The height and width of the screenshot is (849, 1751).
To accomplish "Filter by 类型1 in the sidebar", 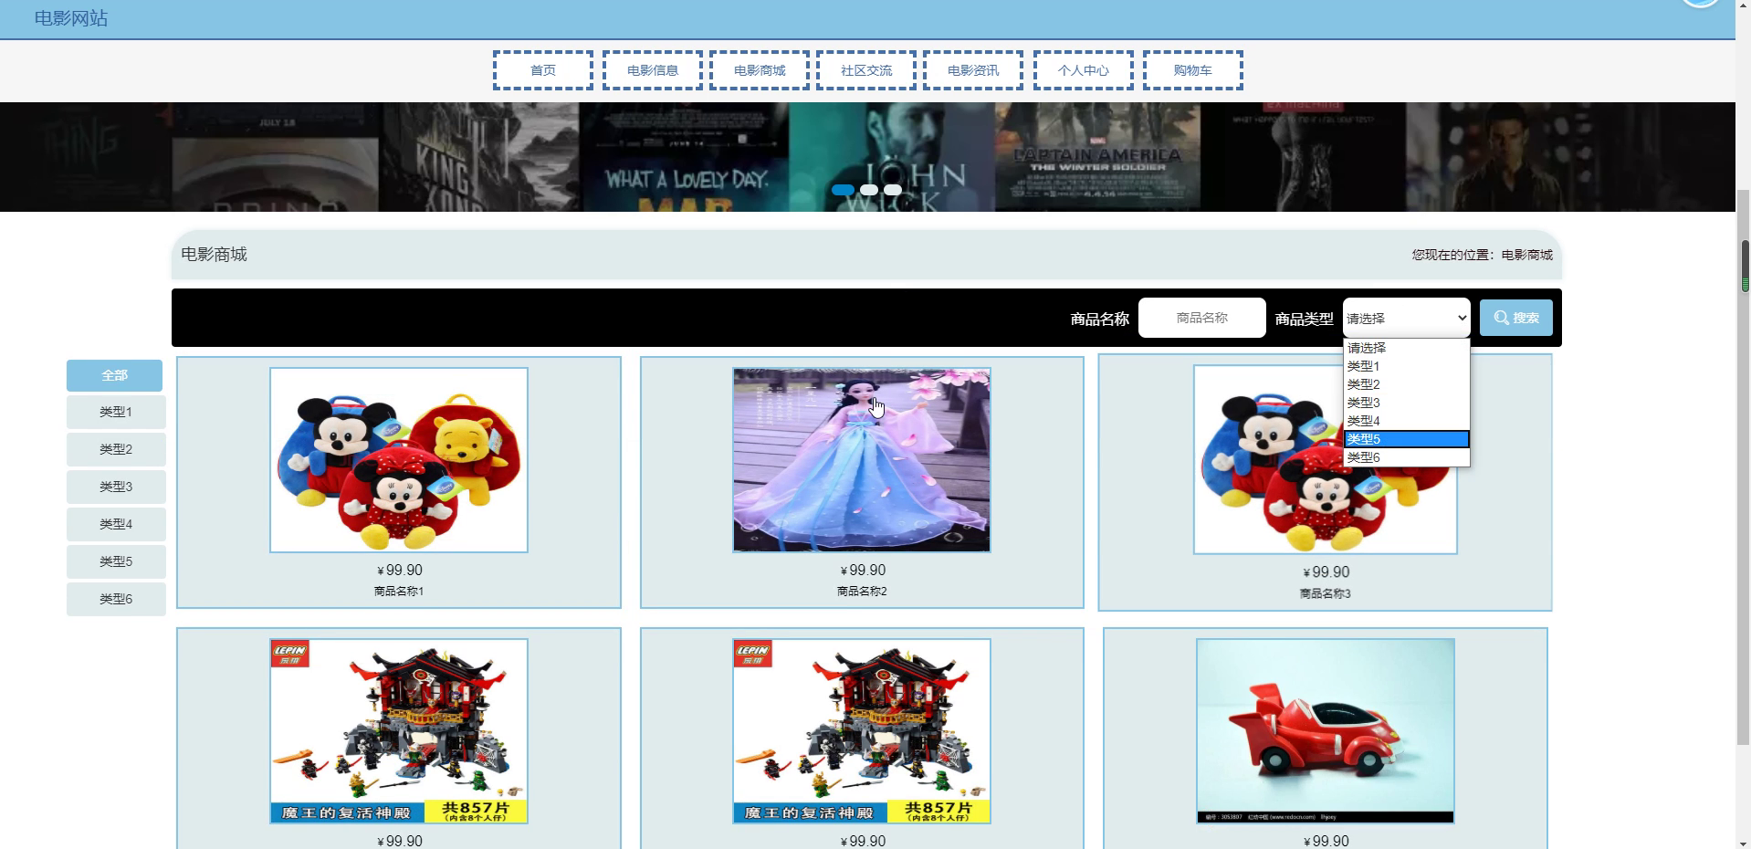I will [116, 413].
